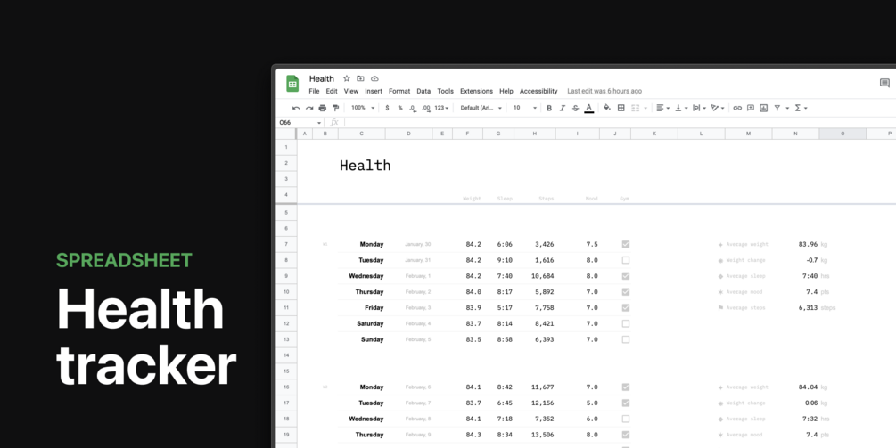
Task: Click the functions sigma icon
Action: tap(798, 108)
